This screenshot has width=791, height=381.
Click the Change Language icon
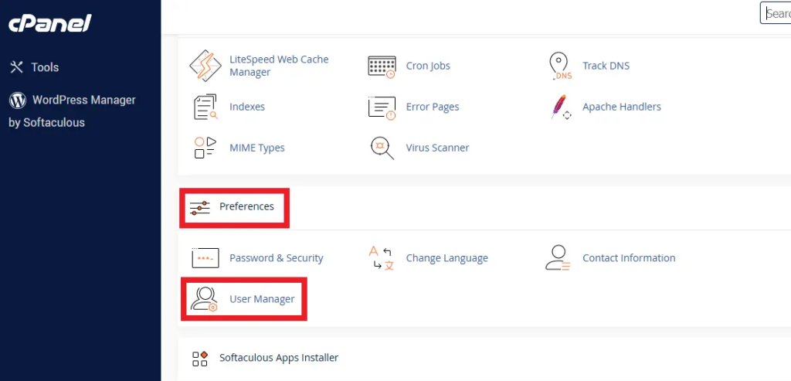(x=382, y=258)
